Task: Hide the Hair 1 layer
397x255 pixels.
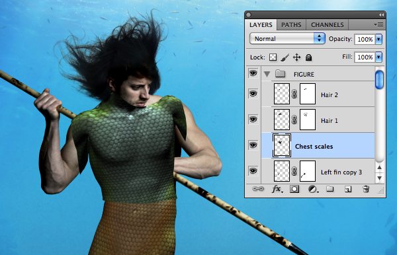Action: point(253,120)
